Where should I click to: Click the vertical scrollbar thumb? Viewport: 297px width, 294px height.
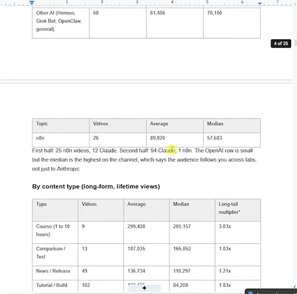pyautogui.click(x=295, y=42)
